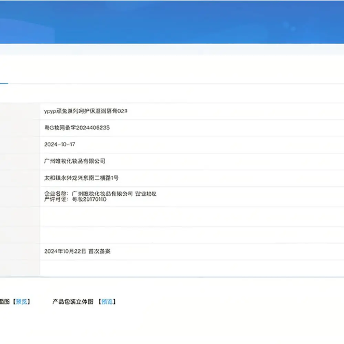The image size is (344, 344).
Task: Open the 预览 link next to 面图
Action: (x=22, y=302)
